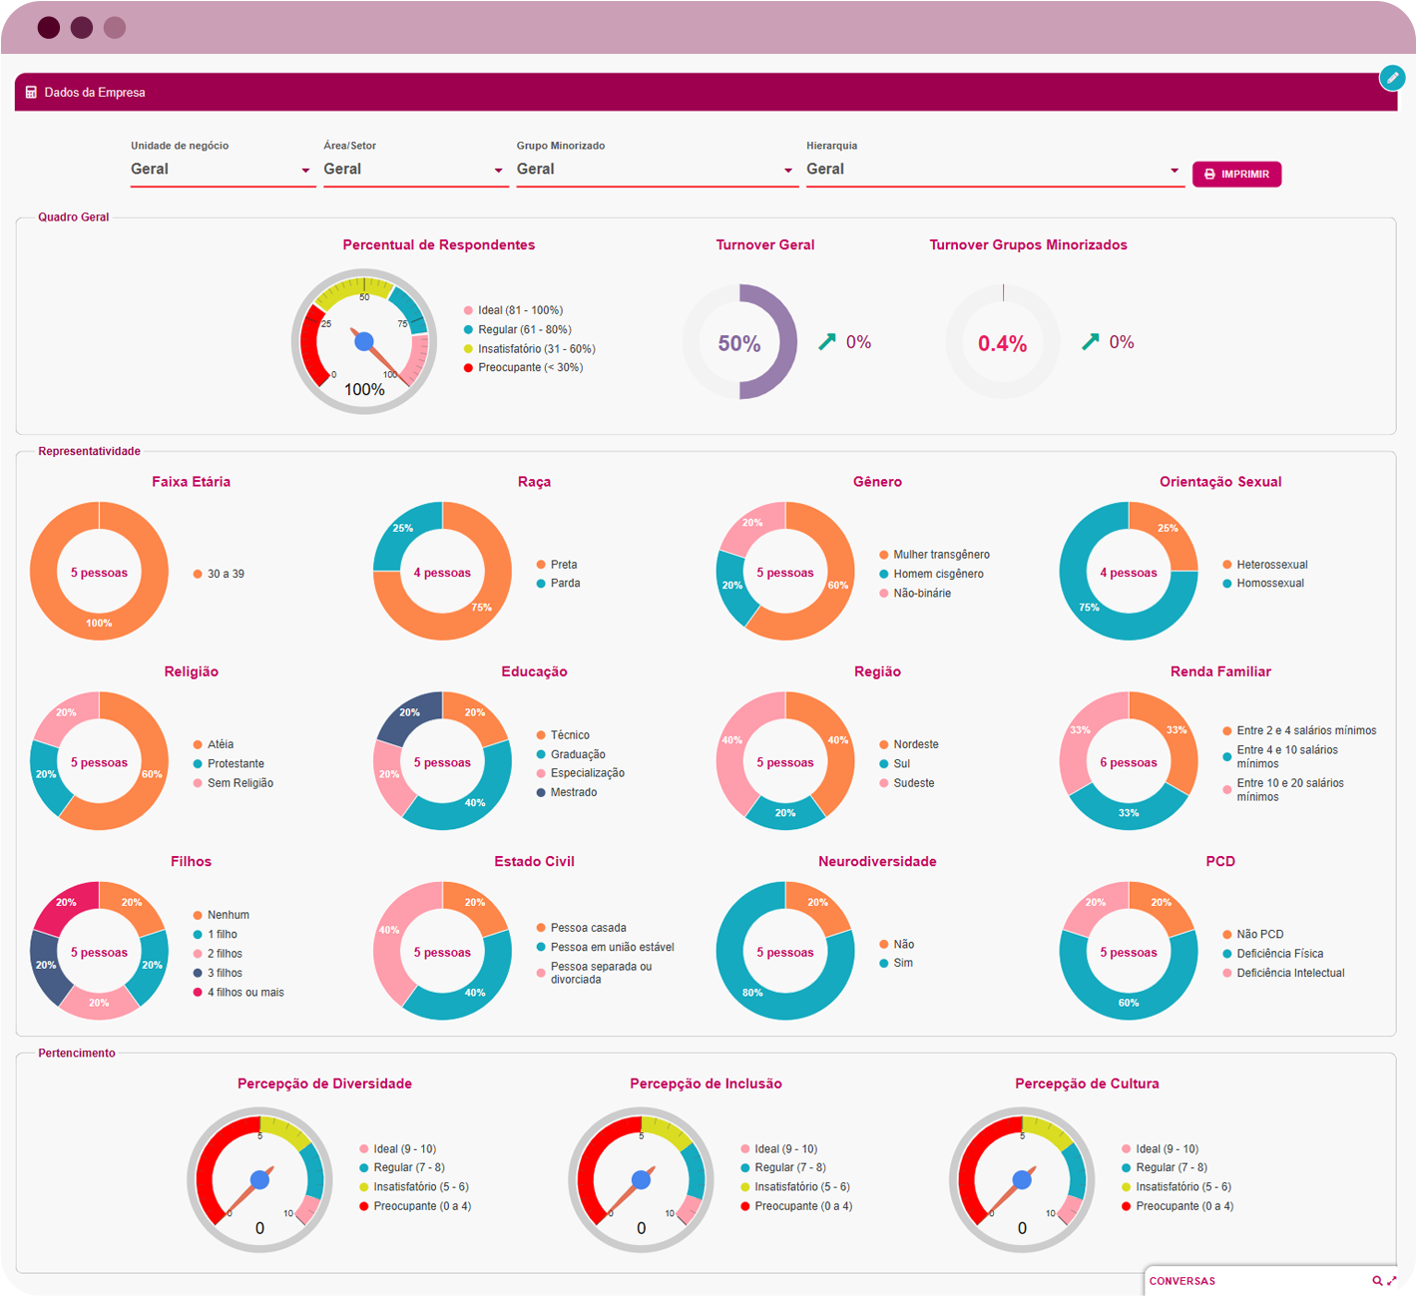Open search via magnifier in CONVERSAS bar
Viewport: 1417px width, 1296px height.
tap(1375, 1281)
